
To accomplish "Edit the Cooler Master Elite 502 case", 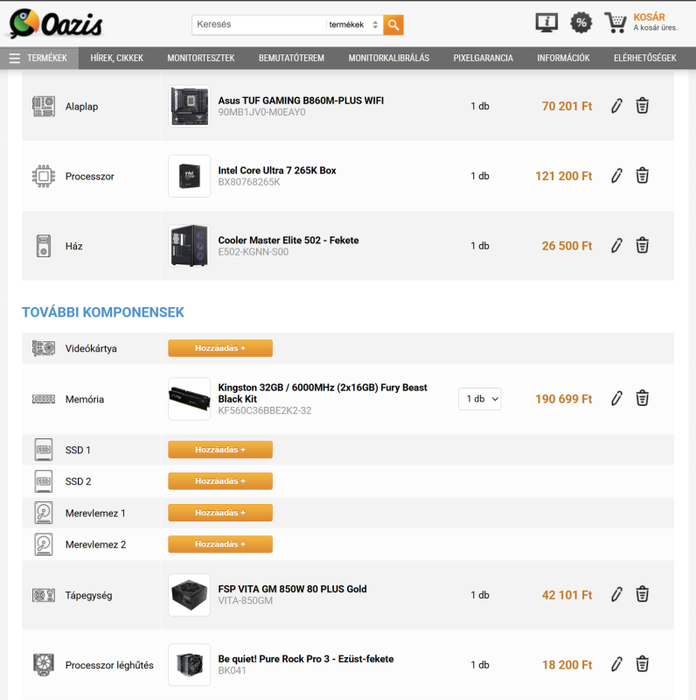I will tap(616, 245).
